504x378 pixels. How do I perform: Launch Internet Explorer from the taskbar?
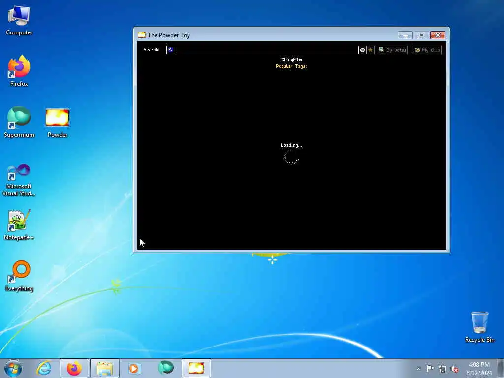pyautogui.click(x=44, y=368)
